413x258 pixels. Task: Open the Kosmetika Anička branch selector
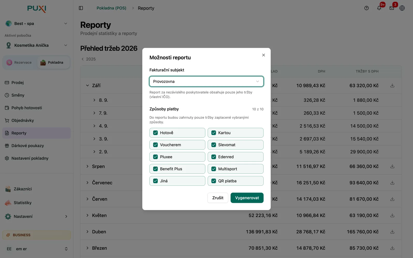pyautogui.click(x=37, y=45)
